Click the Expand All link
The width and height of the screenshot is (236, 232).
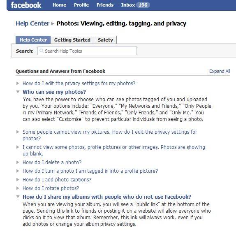click(x=220, y=71)
